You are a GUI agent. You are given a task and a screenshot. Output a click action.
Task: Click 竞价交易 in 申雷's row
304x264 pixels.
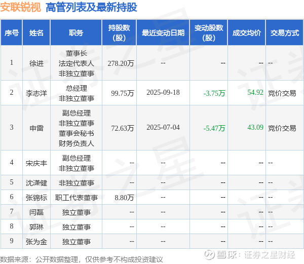click(x=282, y=128)
